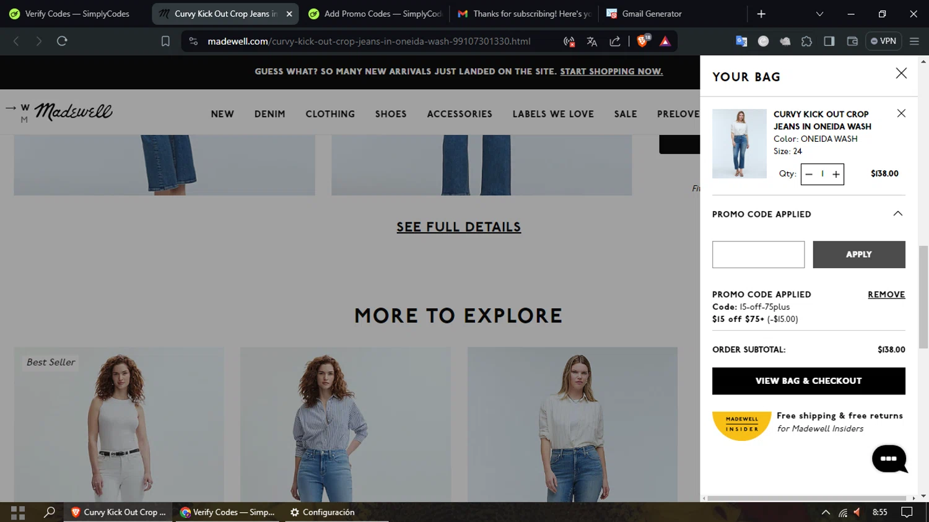The width and height of the screenshot is (929, 522).
Task: Open the CLOTHING navigation menu
Action: (330, 114)
